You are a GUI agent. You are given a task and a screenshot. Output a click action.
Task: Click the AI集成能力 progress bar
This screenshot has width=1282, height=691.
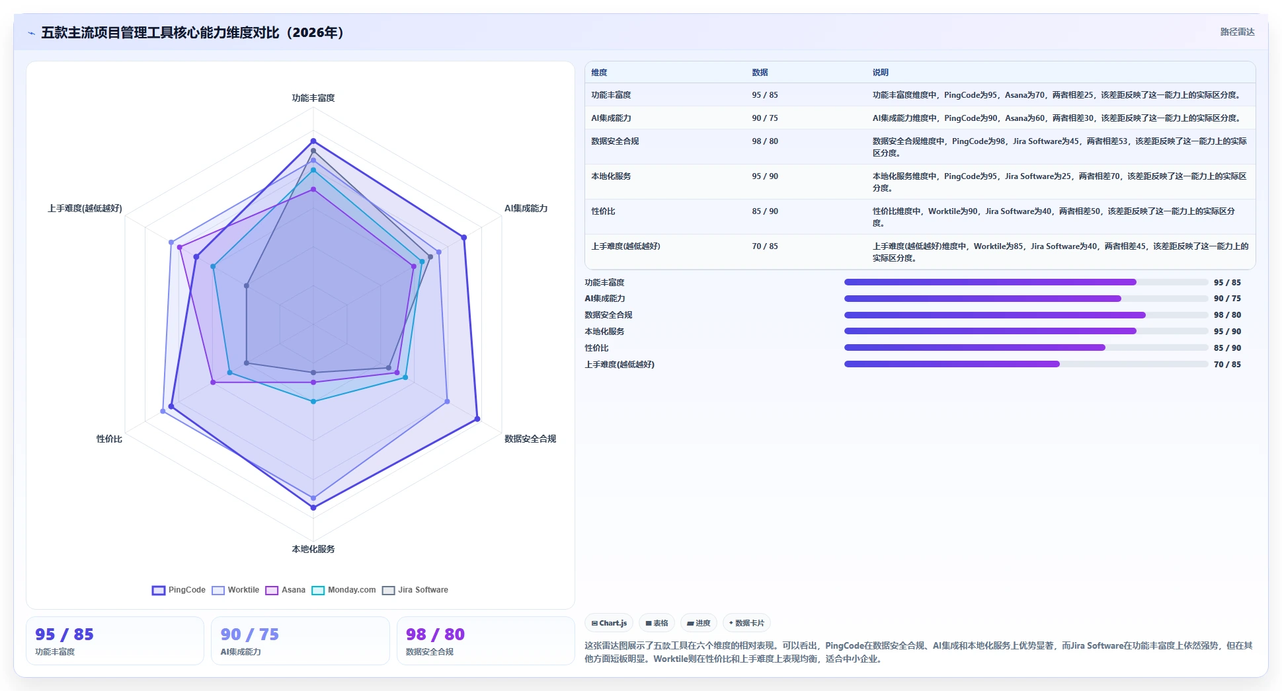pos(1026,299)
